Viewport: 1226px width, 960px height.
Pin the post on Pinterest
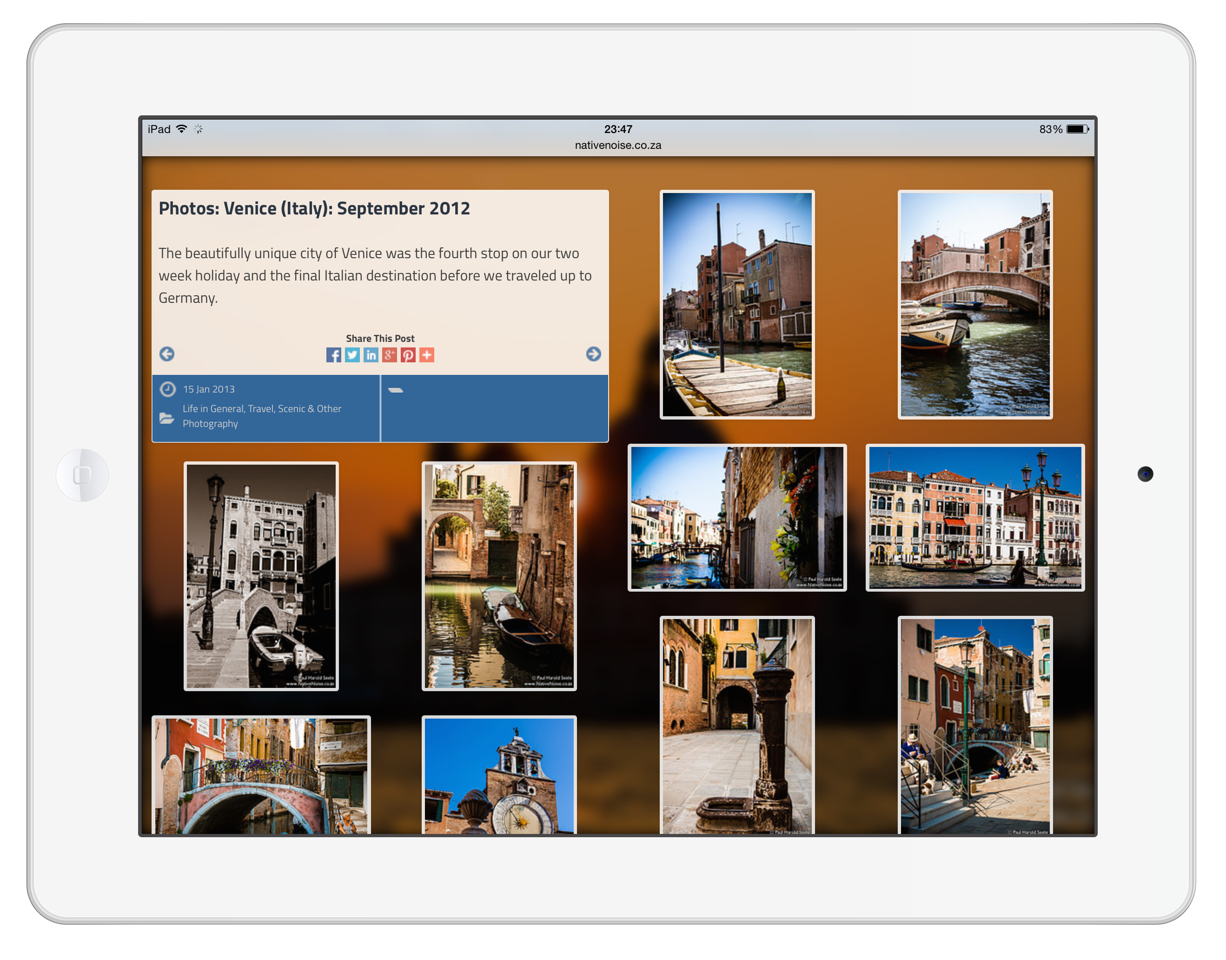tap(408, 355)
